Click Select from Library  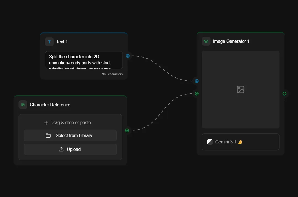pyautogui.click(x=70, y=135)
